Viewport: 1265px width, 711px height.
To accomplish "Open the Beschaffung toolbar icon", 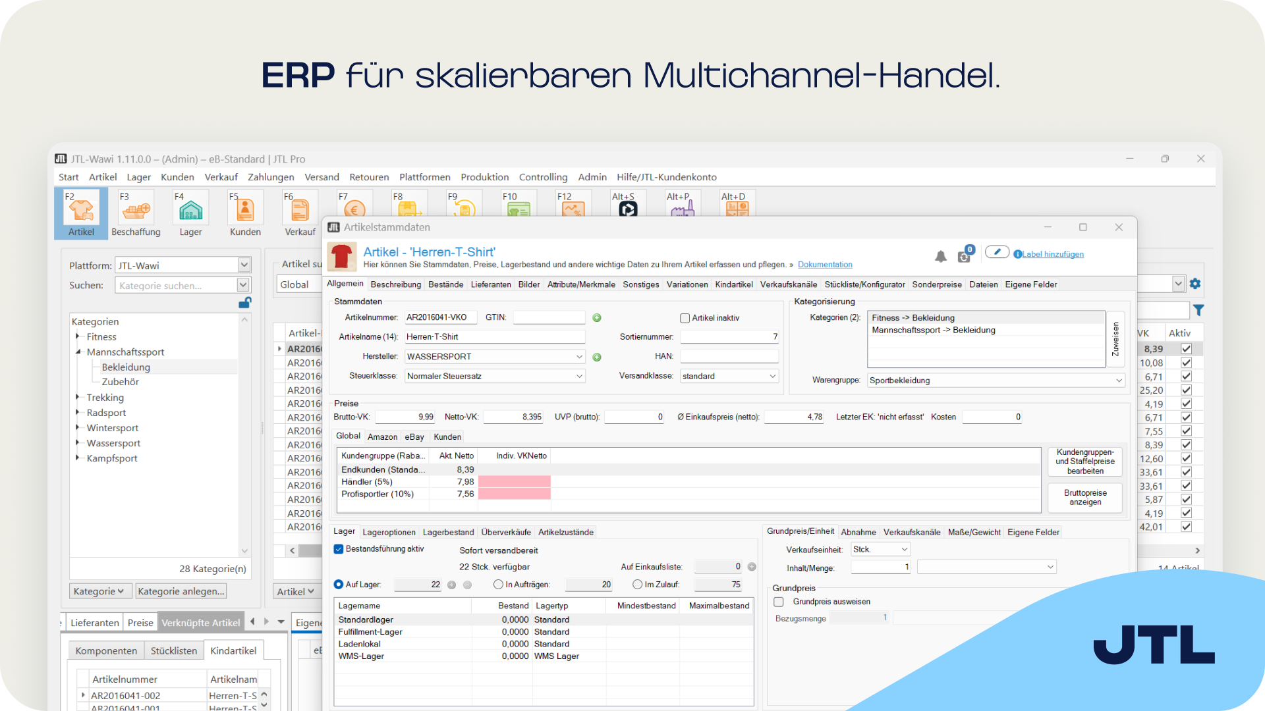I will pyautogui.click(x=136, y=214).
